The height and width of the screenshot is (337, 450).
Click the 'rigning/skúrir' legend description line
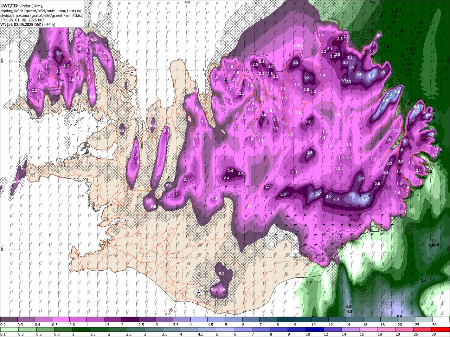click(41, 11)
